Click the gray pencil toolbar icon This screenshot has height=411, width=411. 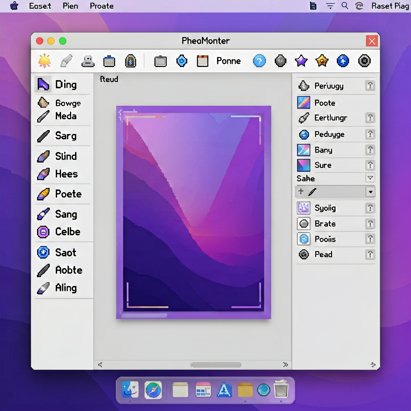click(x=66, y=61)
